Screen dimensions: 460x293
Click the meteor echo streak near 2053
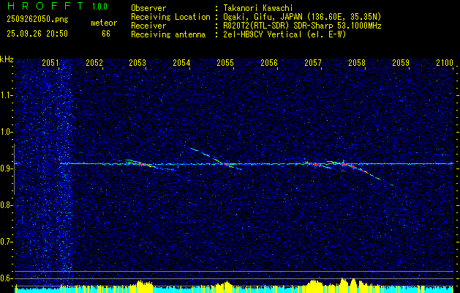point(146,165)
